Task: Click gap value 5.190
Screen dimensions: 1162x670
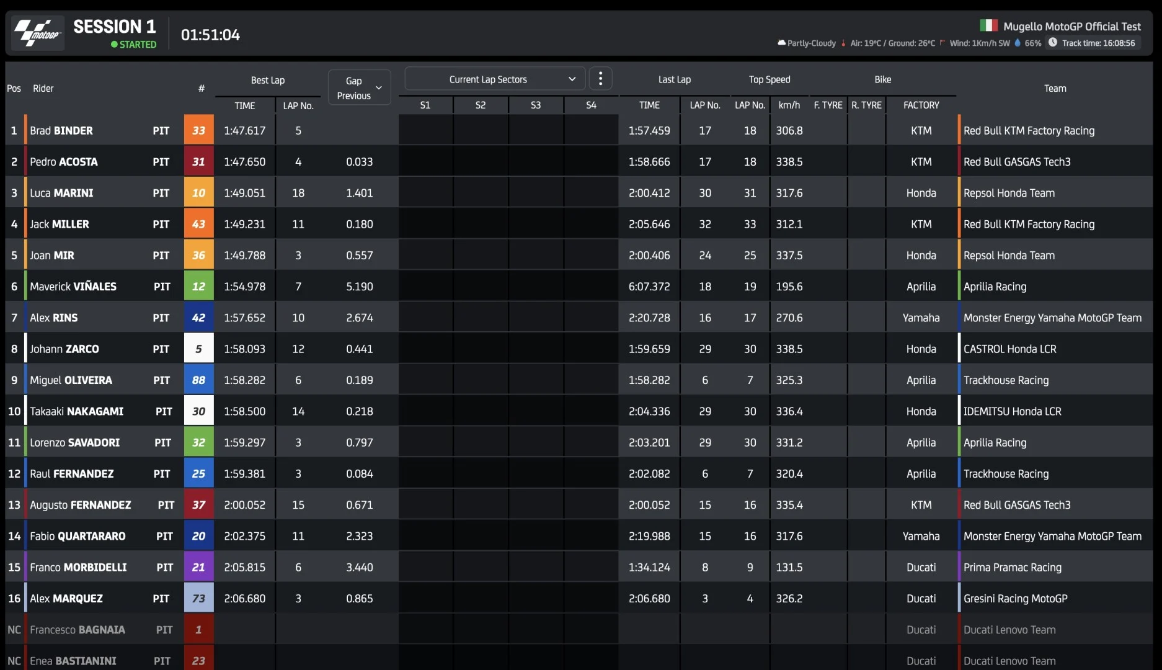Action: [x=360, y=286]
